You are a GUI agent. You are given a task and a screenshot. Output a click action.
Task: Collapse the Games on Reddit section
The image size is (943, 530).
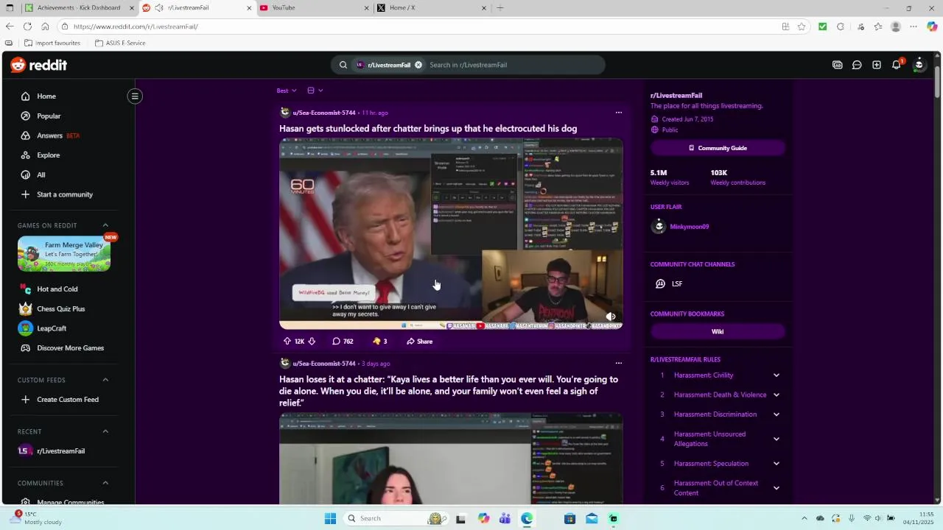tap(105, 225)
